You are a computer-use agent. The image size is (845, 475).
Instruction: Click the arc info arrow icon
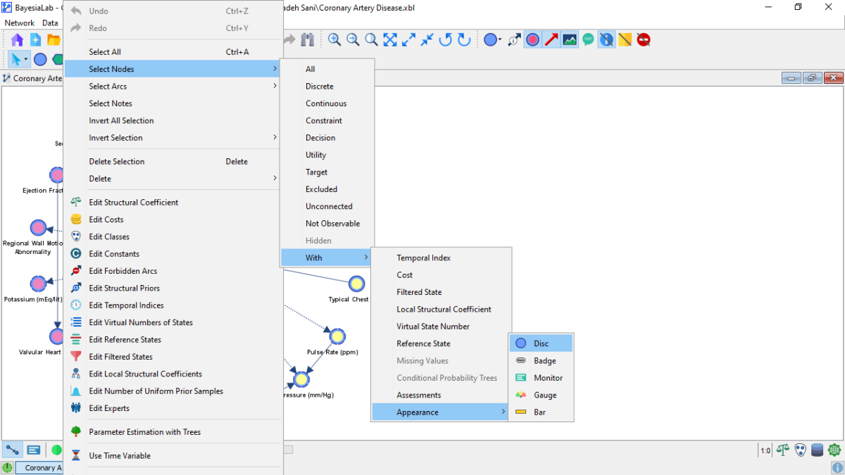point(515,39)
